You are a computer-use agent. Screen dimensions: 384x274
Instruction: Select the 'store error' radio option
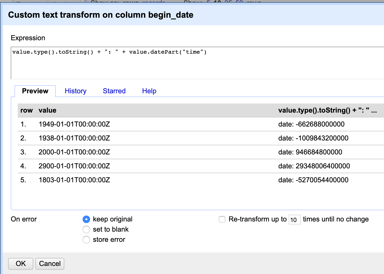pyautogui.click(x=86, y=240)
